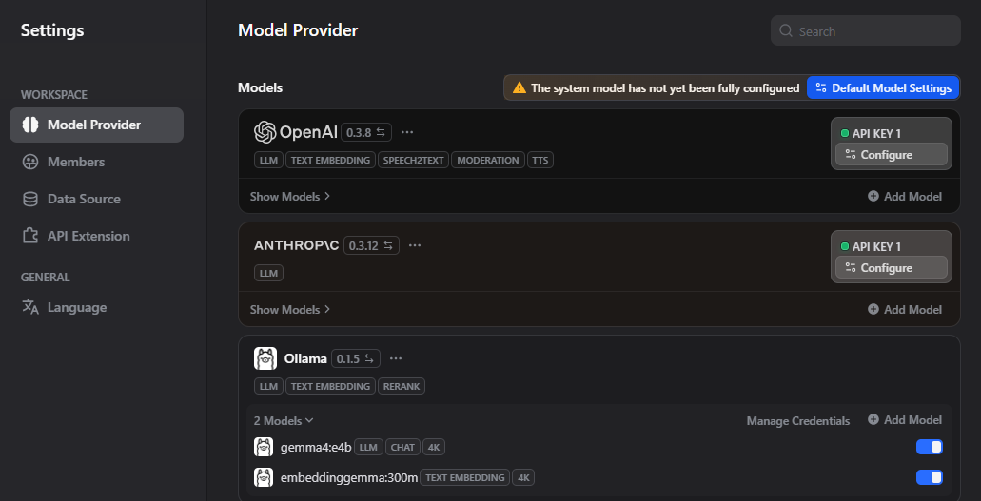Click the embeddinggemma:300m model name
The width and height of the screenshot is (981, 501).
point(349,478)
